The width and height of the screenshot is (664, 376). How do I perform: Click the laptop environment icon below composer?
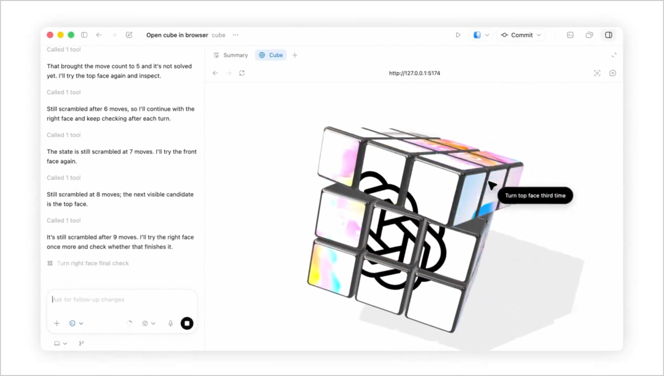point(57,343)
